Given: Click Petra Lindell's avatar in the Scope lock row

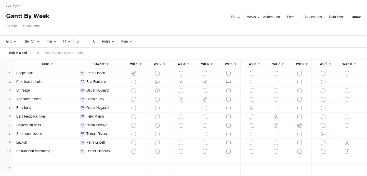Looking at the screenshot, I should 82,73.
